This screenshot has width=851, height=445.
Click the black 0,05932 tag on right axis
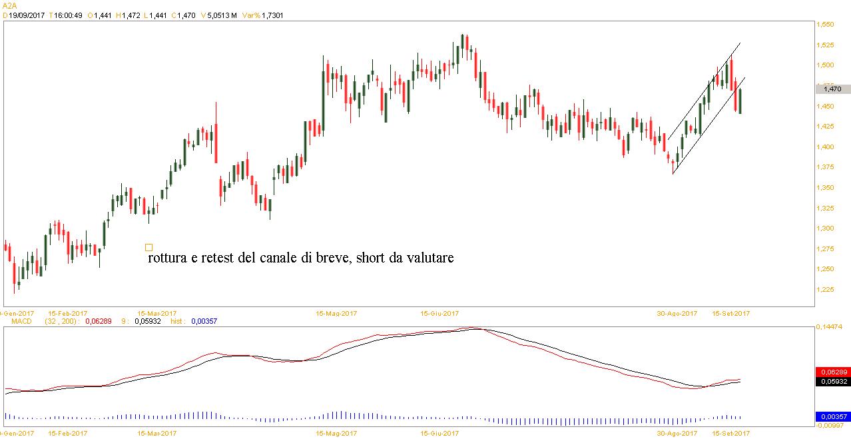832,382
